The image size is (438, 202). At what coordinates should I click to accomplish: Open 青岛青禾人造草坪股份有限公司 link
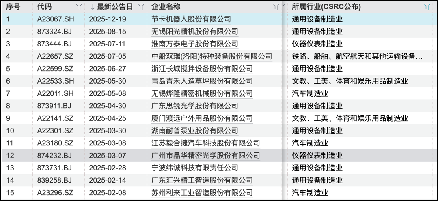point(202,81)
